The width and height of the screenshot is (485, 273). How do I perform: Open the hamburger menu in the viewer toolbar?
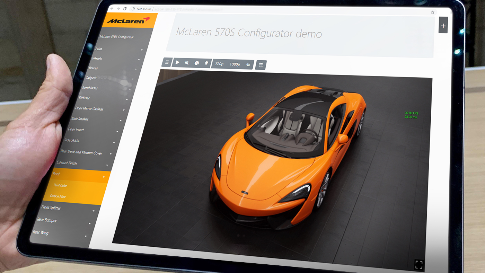click(167, 62)
